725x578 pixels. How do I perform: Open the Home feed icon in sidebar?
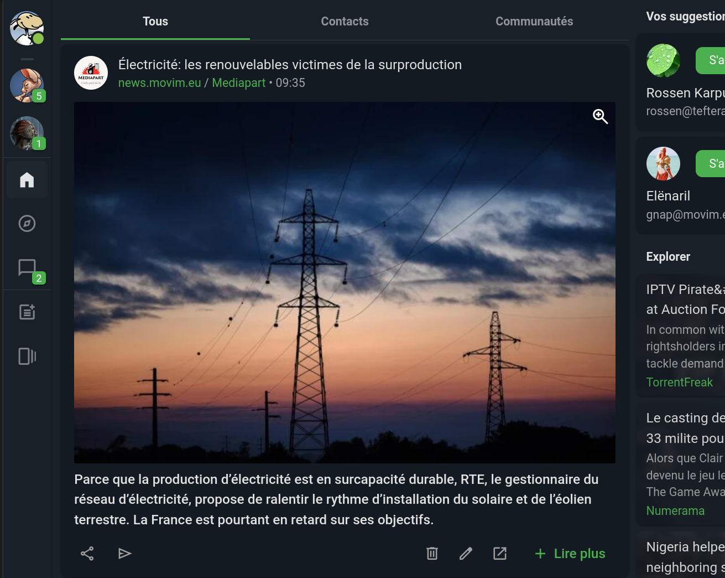[x=27, y=180]
